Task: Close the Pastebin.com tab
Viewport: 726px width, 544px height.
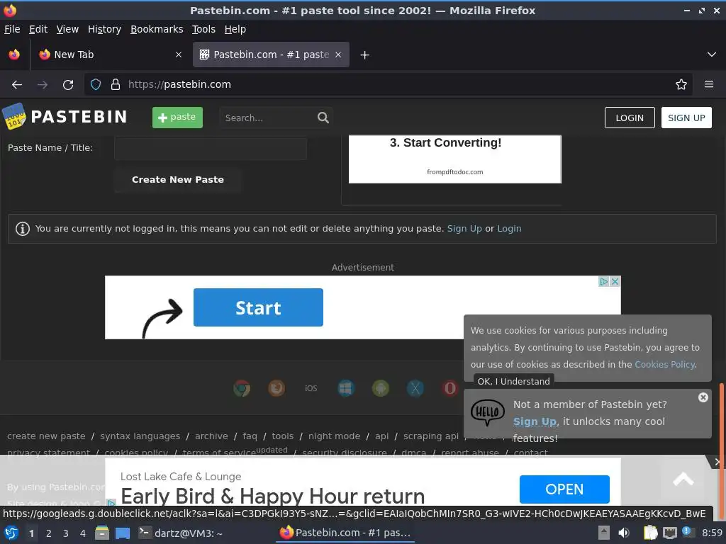Action: [x=338, y=55]
